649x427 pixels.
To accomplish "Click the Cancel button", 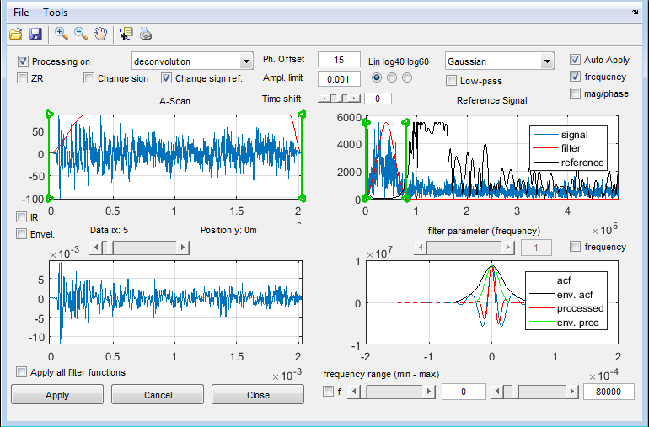I will tap(158, 395).
